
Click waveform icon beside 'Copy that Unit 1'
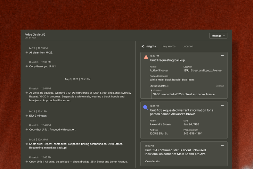pyautogui.click(x=27, y=130)
